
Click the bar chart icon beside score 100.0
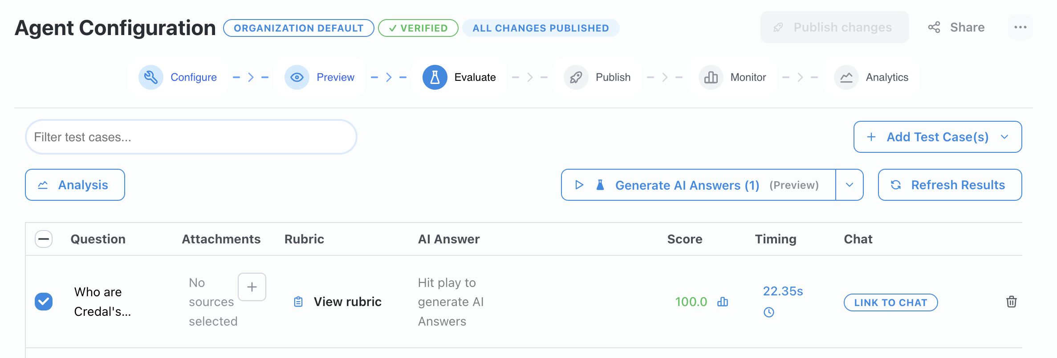click(723, 302)
